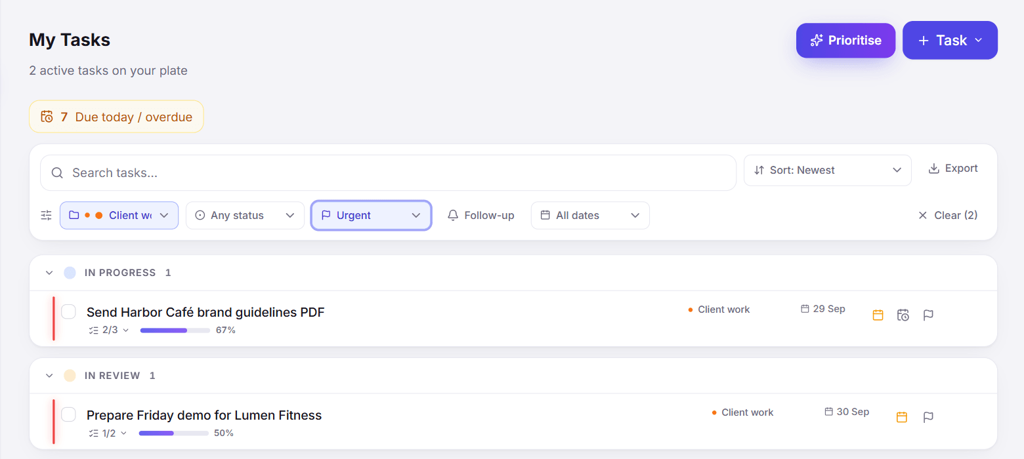Click the In Progress blue status dot
Image resolution: width=1024 pixels, height=459 pixels.
pyautogui.click(x=70, y=273)
